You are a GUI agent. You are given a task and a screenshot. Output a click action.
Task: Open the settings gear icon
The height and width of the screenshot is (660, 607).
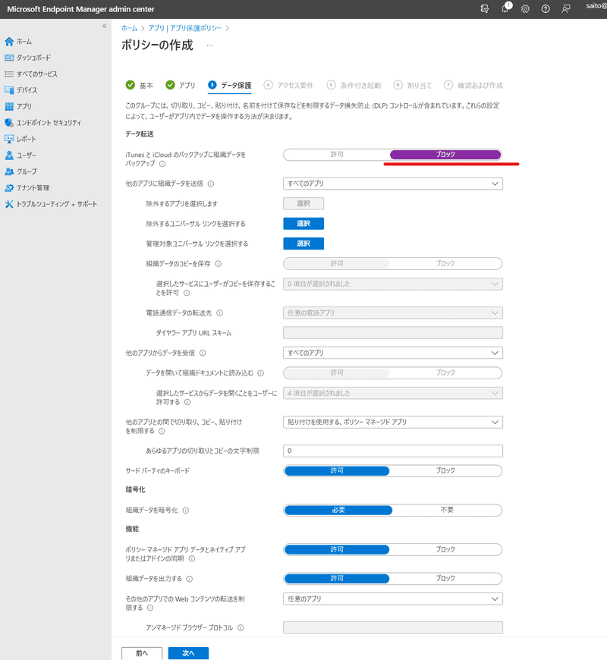click(x=525, y=8)
